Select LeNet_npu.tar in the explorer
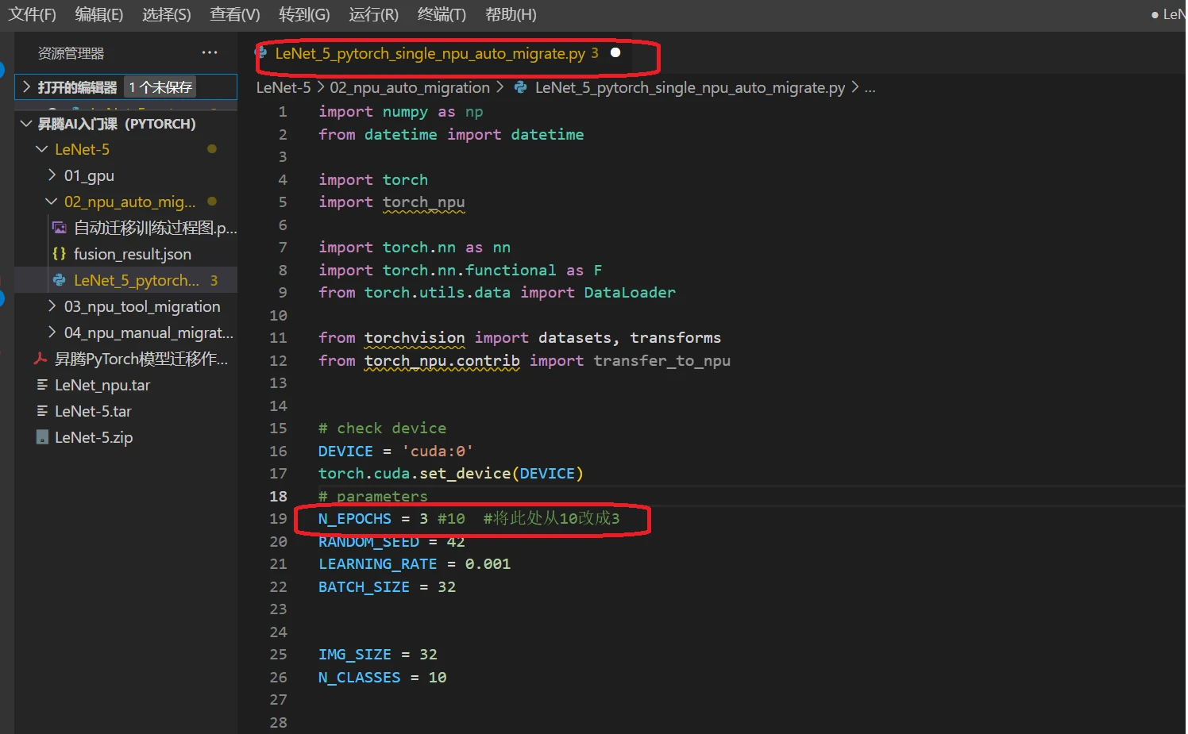Viewport: 1188px width, 734px height. click(x=102, y=385)
